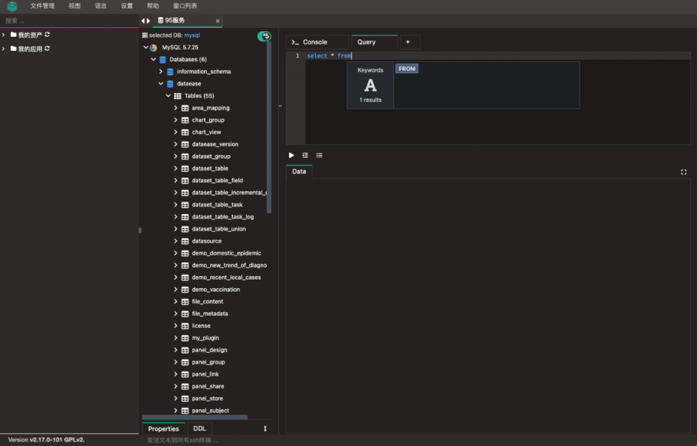Collapse the Databases (6) node

coord(153,60)
